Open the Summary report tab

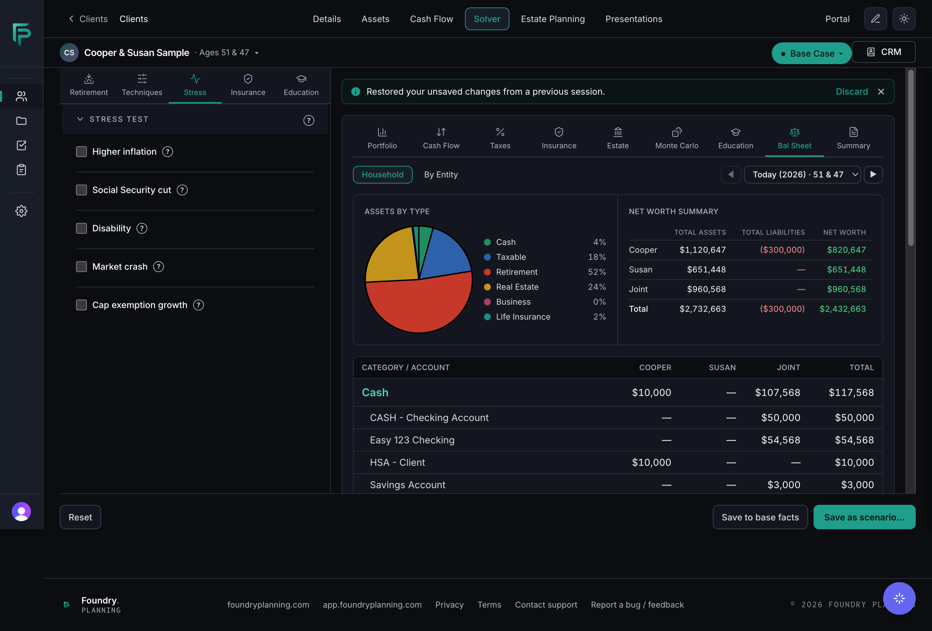(x=853, y=139)
